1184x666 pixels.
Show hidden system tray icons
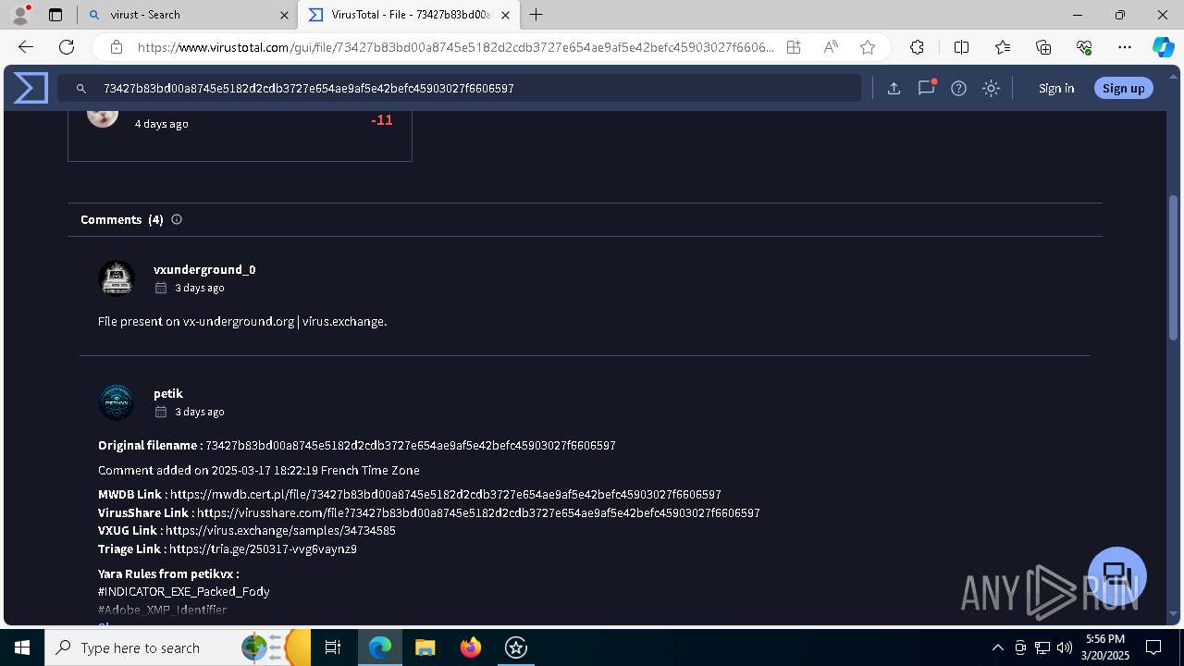997,647
